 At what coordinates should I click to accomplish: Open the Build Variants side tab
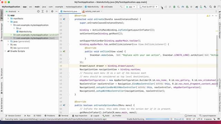click(2, 105)
